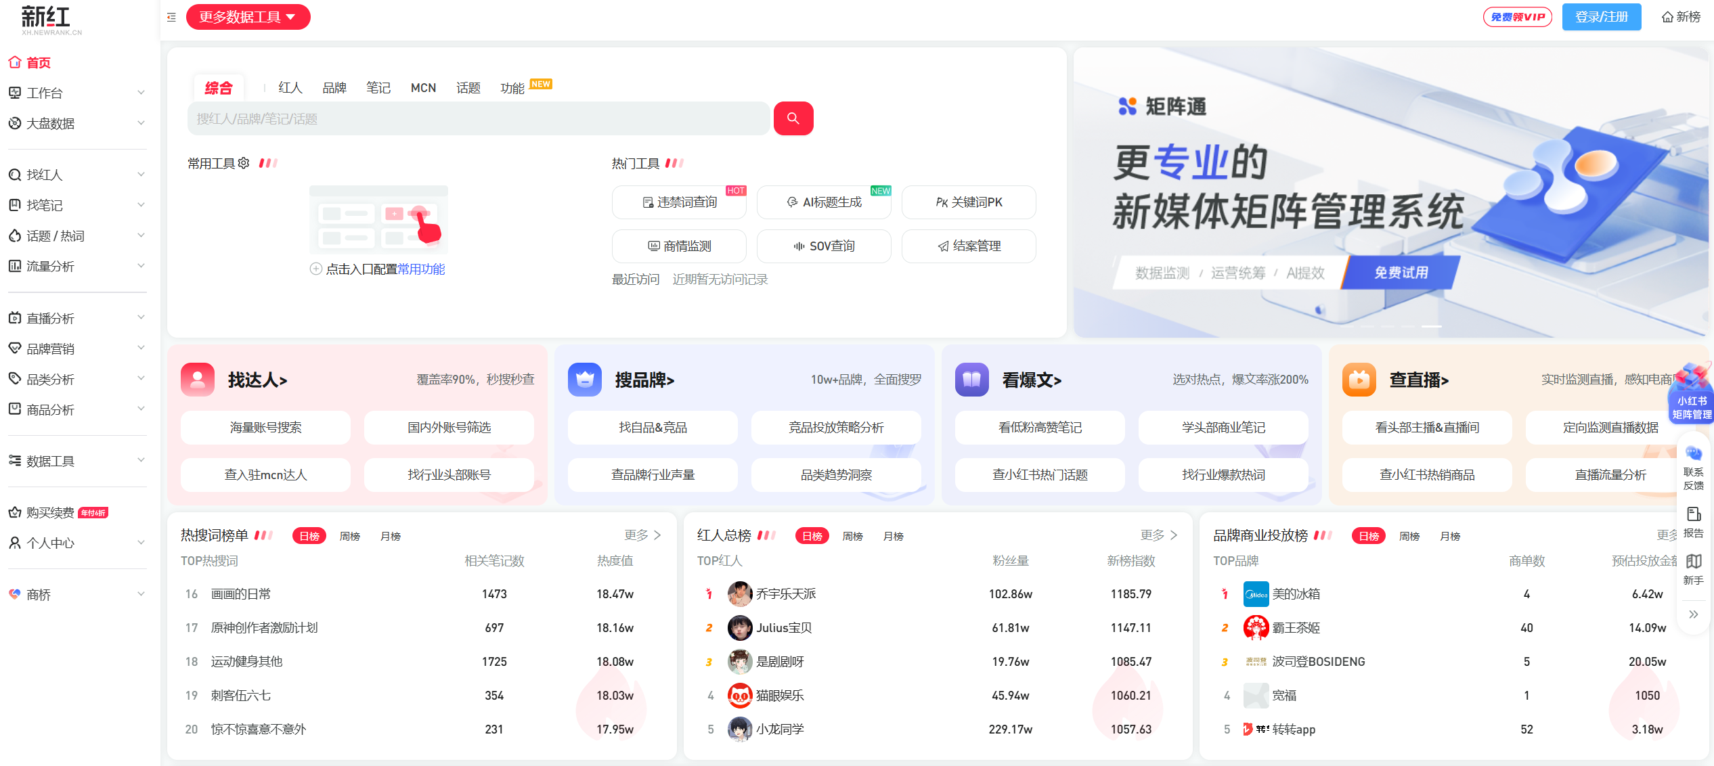Image resolution: width=1714 pixels, height=766 pixels.
Task: Switch 热搜词榜单 to 周榜
Action: tap(349, 536)
